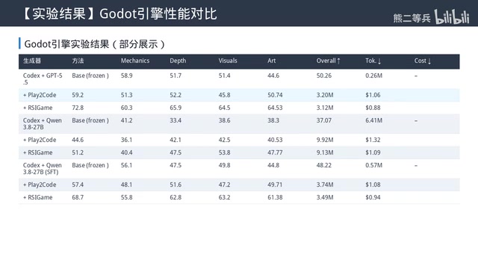Select the slide title 【实验结果】Godot引擎性能对比
Viewport: 478px width, 269px height.
119,13
